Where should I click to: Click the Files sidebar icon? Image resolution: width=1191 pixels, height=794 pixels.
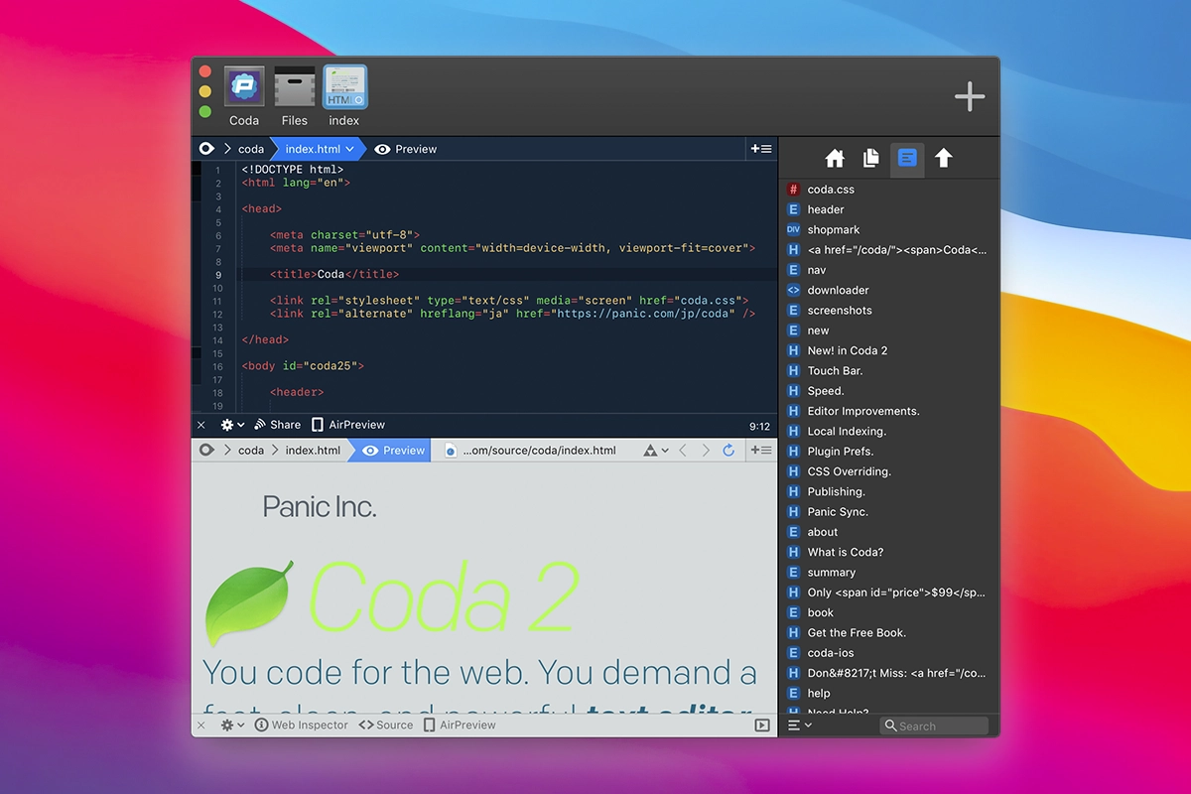(870, 159)
